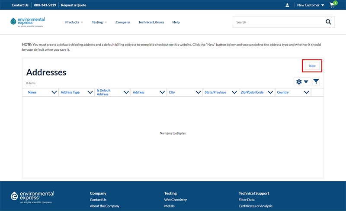Image resolution: width=346 pixels, height=211 pixels.
Task: Click the Request a Quote link
Action: [74, 5]
